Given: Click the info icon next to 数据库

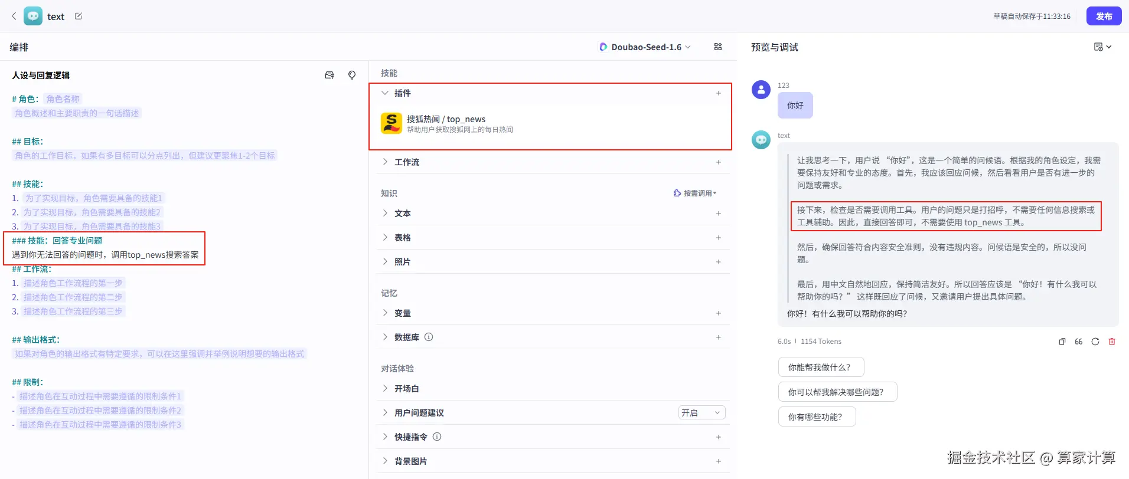Looking at the screenshot, I should 429,337.
